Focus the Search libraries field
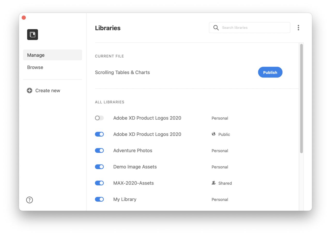Image resolution: width=331 pixels, height=236 pixels. pyautogui.click(x=250, y=28)
